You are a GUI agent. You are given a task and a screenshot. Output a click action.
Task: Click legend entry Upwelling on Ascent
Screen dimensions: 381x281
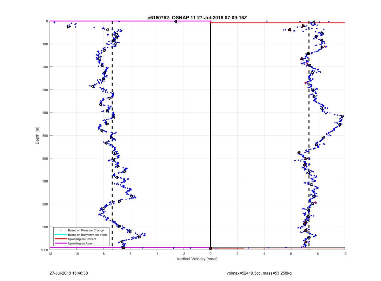tap(81, 244)
